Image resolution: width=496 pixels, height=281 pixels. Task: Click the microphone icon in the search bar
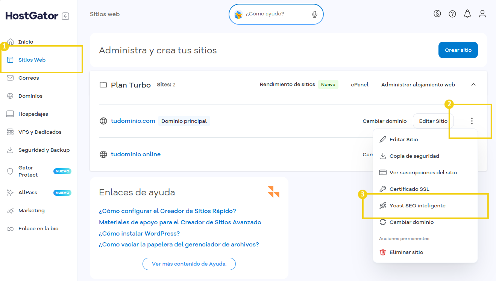[x=315, y=14]
